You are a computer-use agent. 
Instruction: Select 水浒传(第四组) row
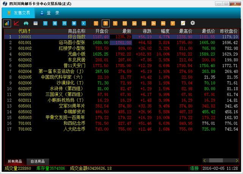121,89
